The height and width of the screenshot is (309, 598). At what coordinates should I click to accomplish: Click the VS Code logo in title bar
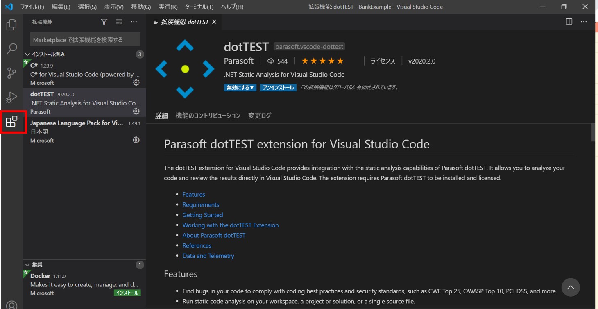click(x=9, y=7)
